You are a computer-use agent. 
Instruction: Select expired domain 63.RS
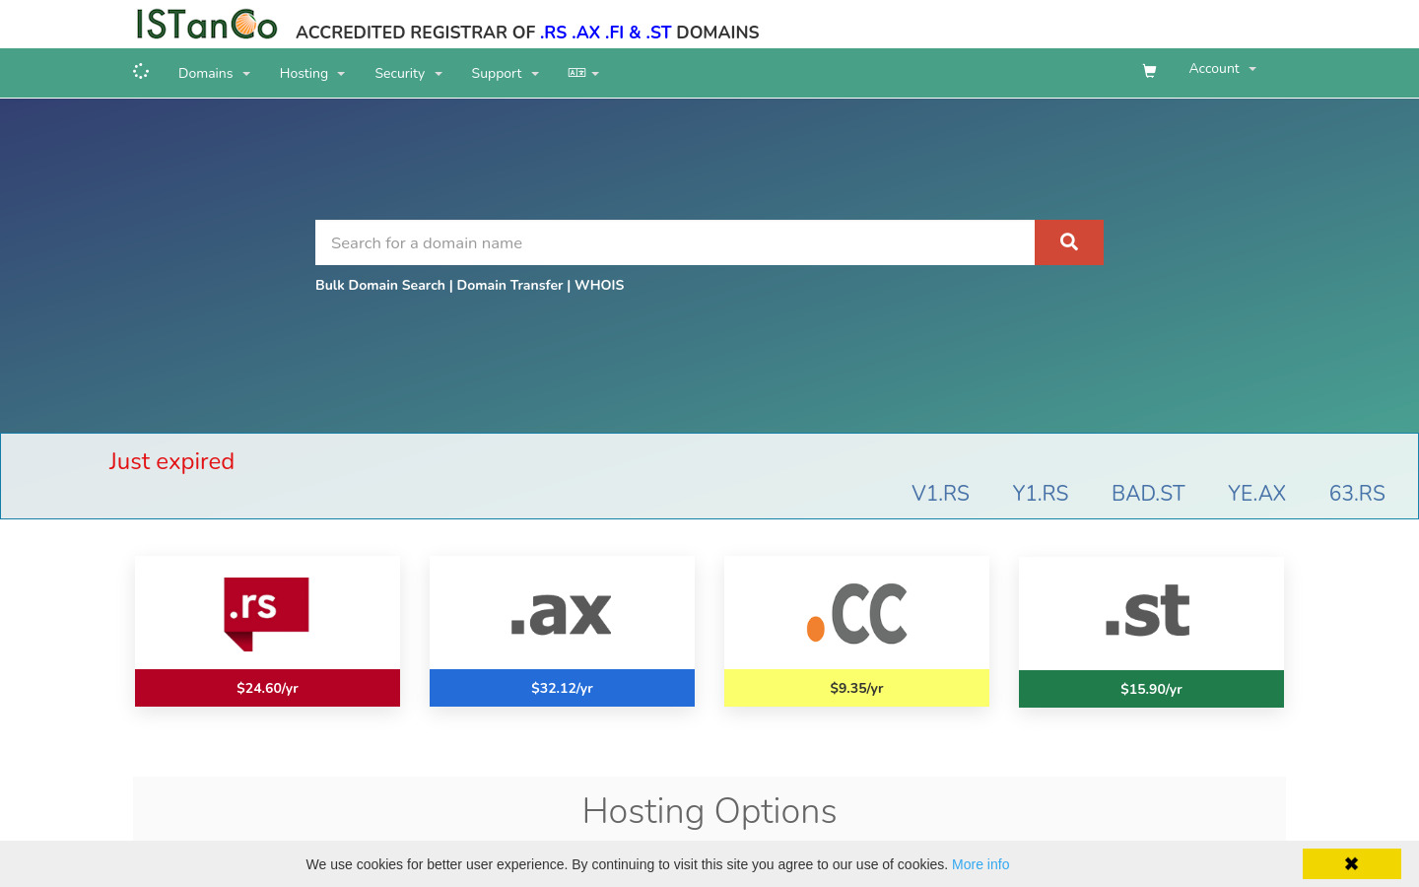point(1357,493)
